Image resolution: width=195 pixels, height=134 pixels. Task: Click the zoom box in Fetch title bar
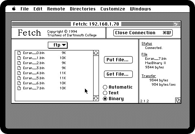coord(176,24)
